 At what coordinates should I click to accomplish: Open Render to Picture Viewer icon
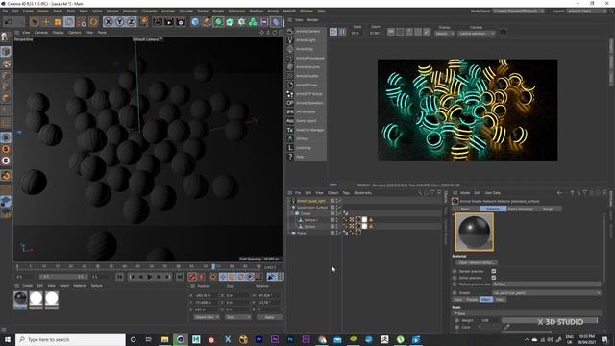click(x=169, y=22)
